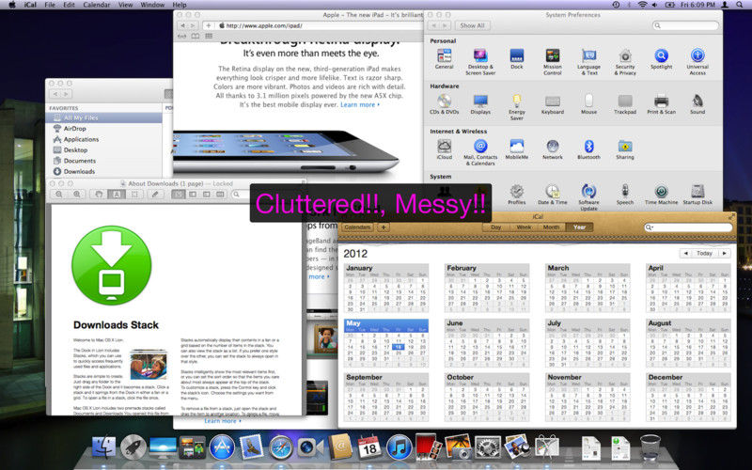Open iCloud preferences pane
The image size is (752, 470).
coord(444,149)
